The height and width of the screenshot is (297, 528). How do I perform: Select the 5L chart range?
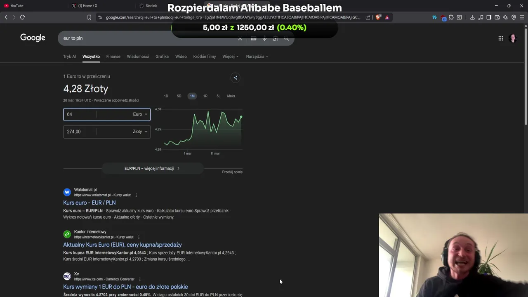coord(218,96)
